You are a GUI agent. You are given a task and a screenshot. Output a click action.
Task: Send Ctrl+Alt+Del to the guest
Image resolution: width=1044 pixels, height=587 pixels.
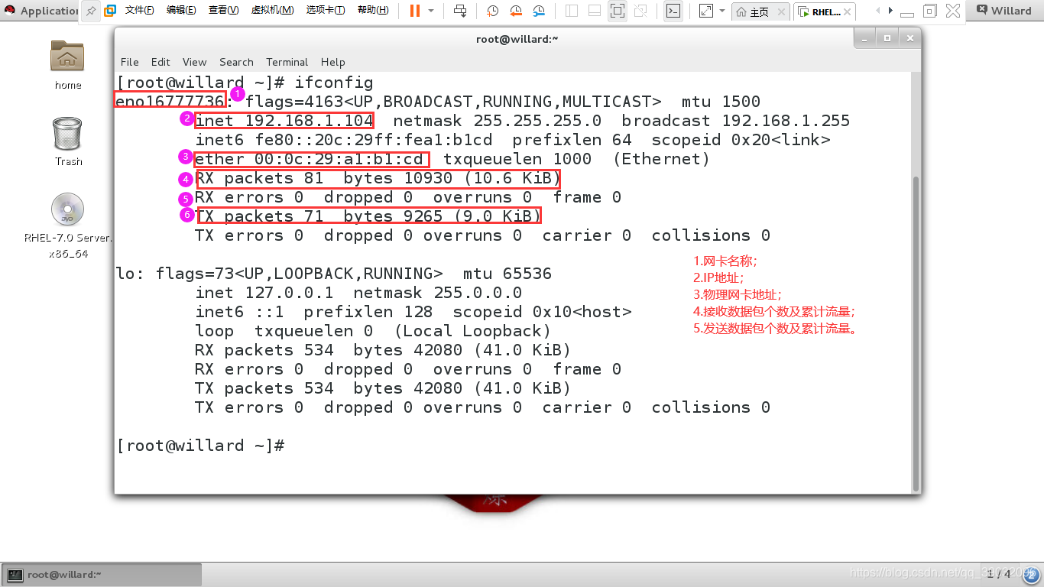pos(460,11)
